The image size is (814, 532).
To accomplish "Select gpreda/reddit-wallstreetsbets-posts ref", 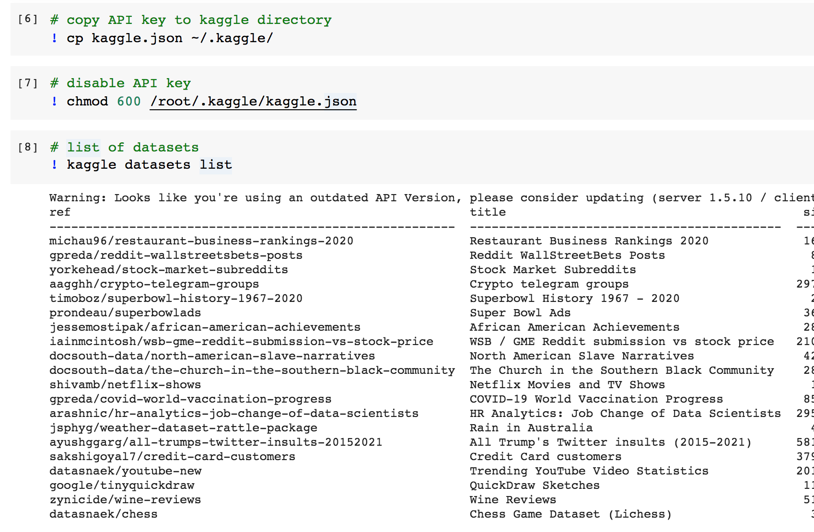I will coord(176,255).
